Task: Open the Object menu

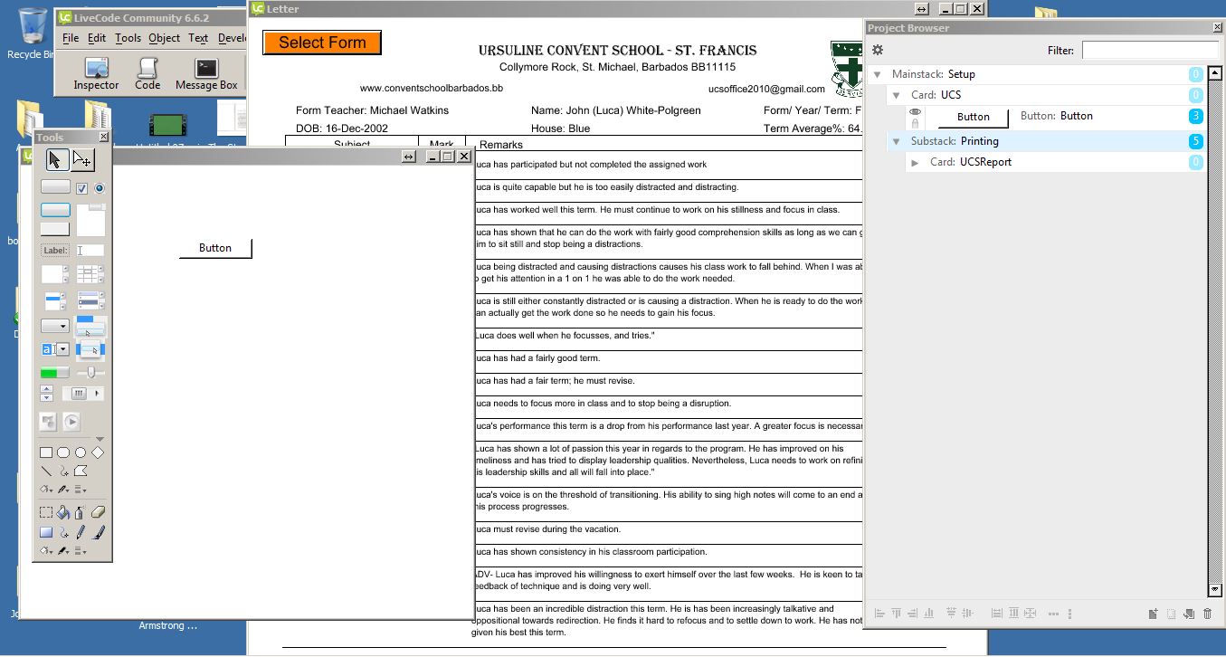Action: click(164, 38)
